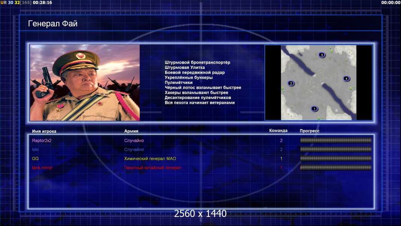Click the "Пехотный китайский генерал" army label
The width and height of the screenshot is (401, 226).
[x=152, y=168]
